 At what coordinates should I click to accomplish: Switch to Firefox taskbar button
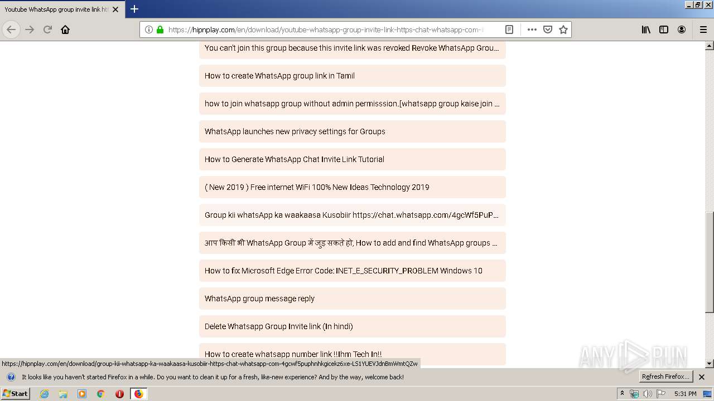pyautogui.click(x=138, y=394)
